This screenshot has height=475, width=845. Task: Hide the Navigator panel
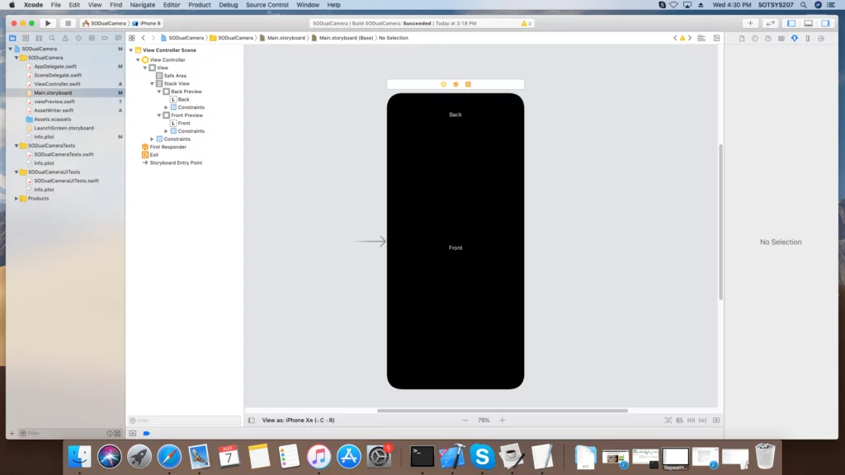click(x=790, y=23)
